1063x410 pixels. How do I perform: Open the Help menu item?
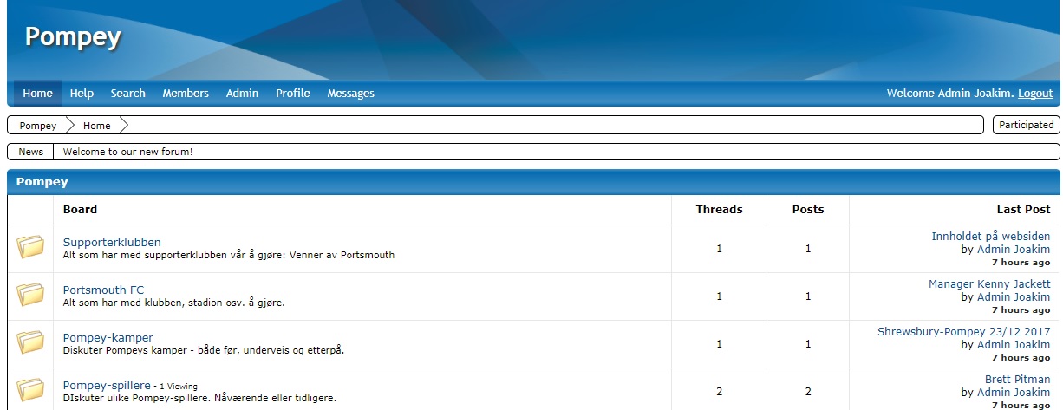click(x=82, y=93)
